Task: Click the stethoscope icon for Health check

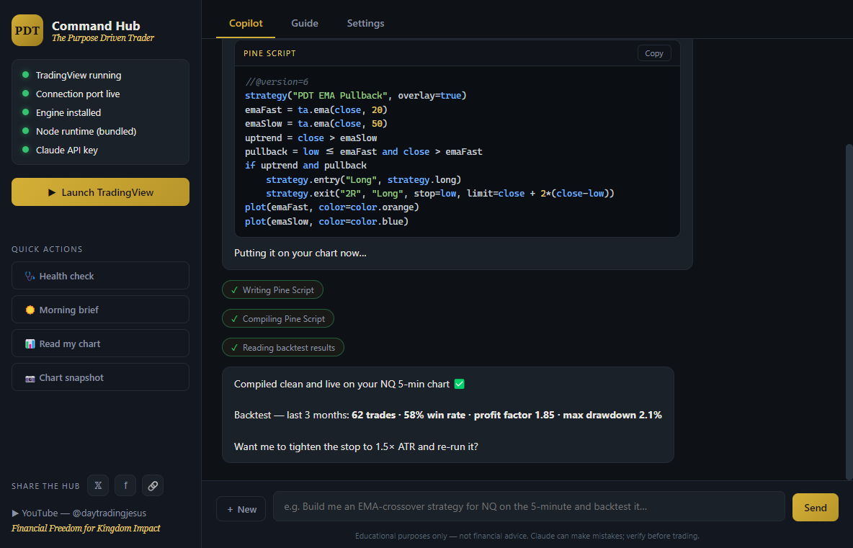Action: pos(30,277)
